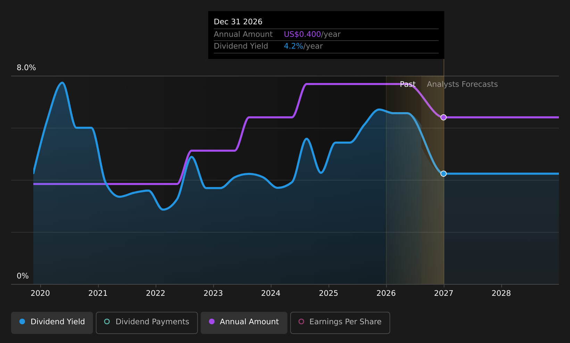Click the 2021 x-axis label

98,293
